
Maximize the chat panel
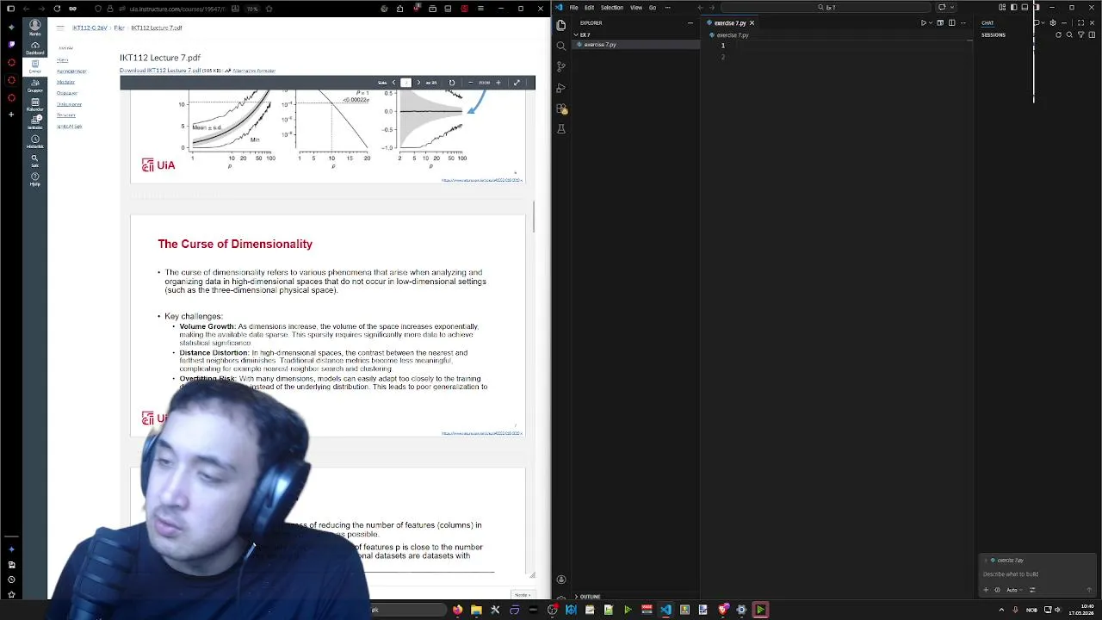click(x=1080, y=23)
